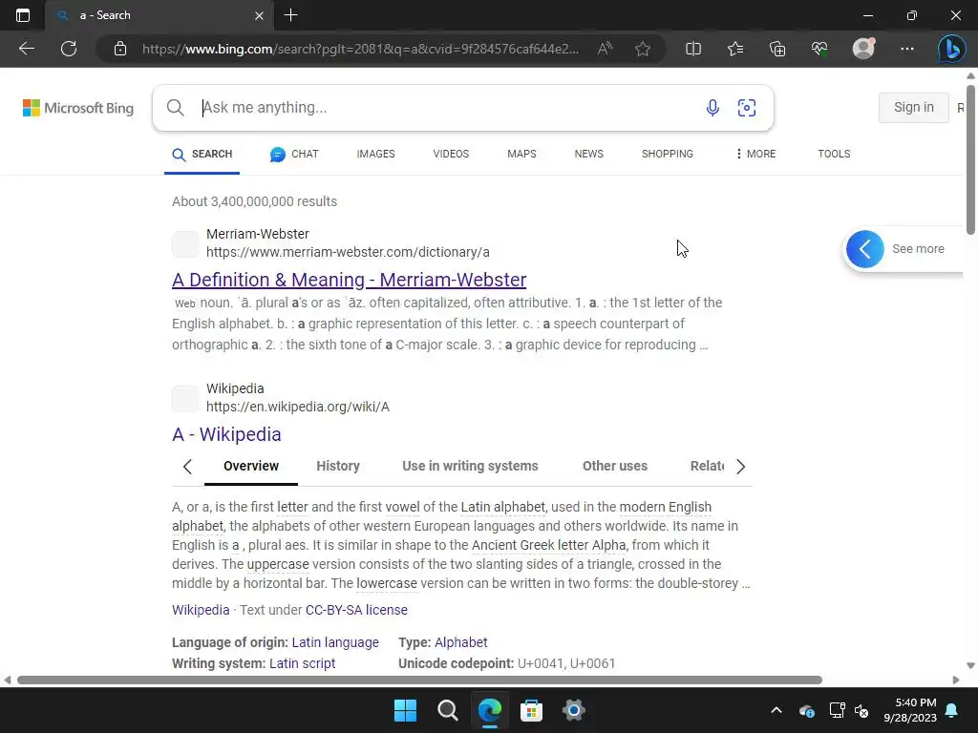Open the Read aloud icon in the address bar

tap(605, 49)
